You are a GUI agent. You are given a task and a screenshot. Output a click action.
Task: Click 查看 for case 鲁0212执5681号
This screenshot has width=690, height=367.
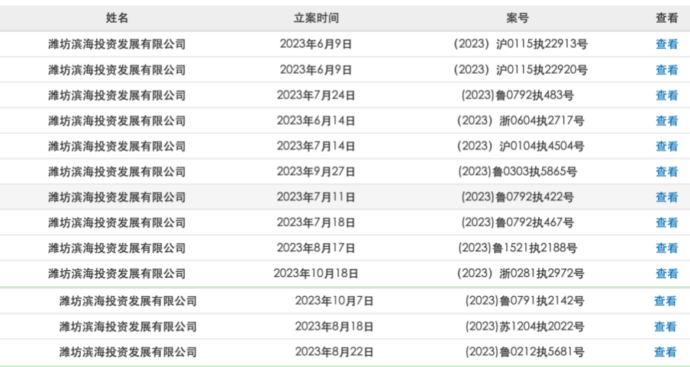point(665,352)
